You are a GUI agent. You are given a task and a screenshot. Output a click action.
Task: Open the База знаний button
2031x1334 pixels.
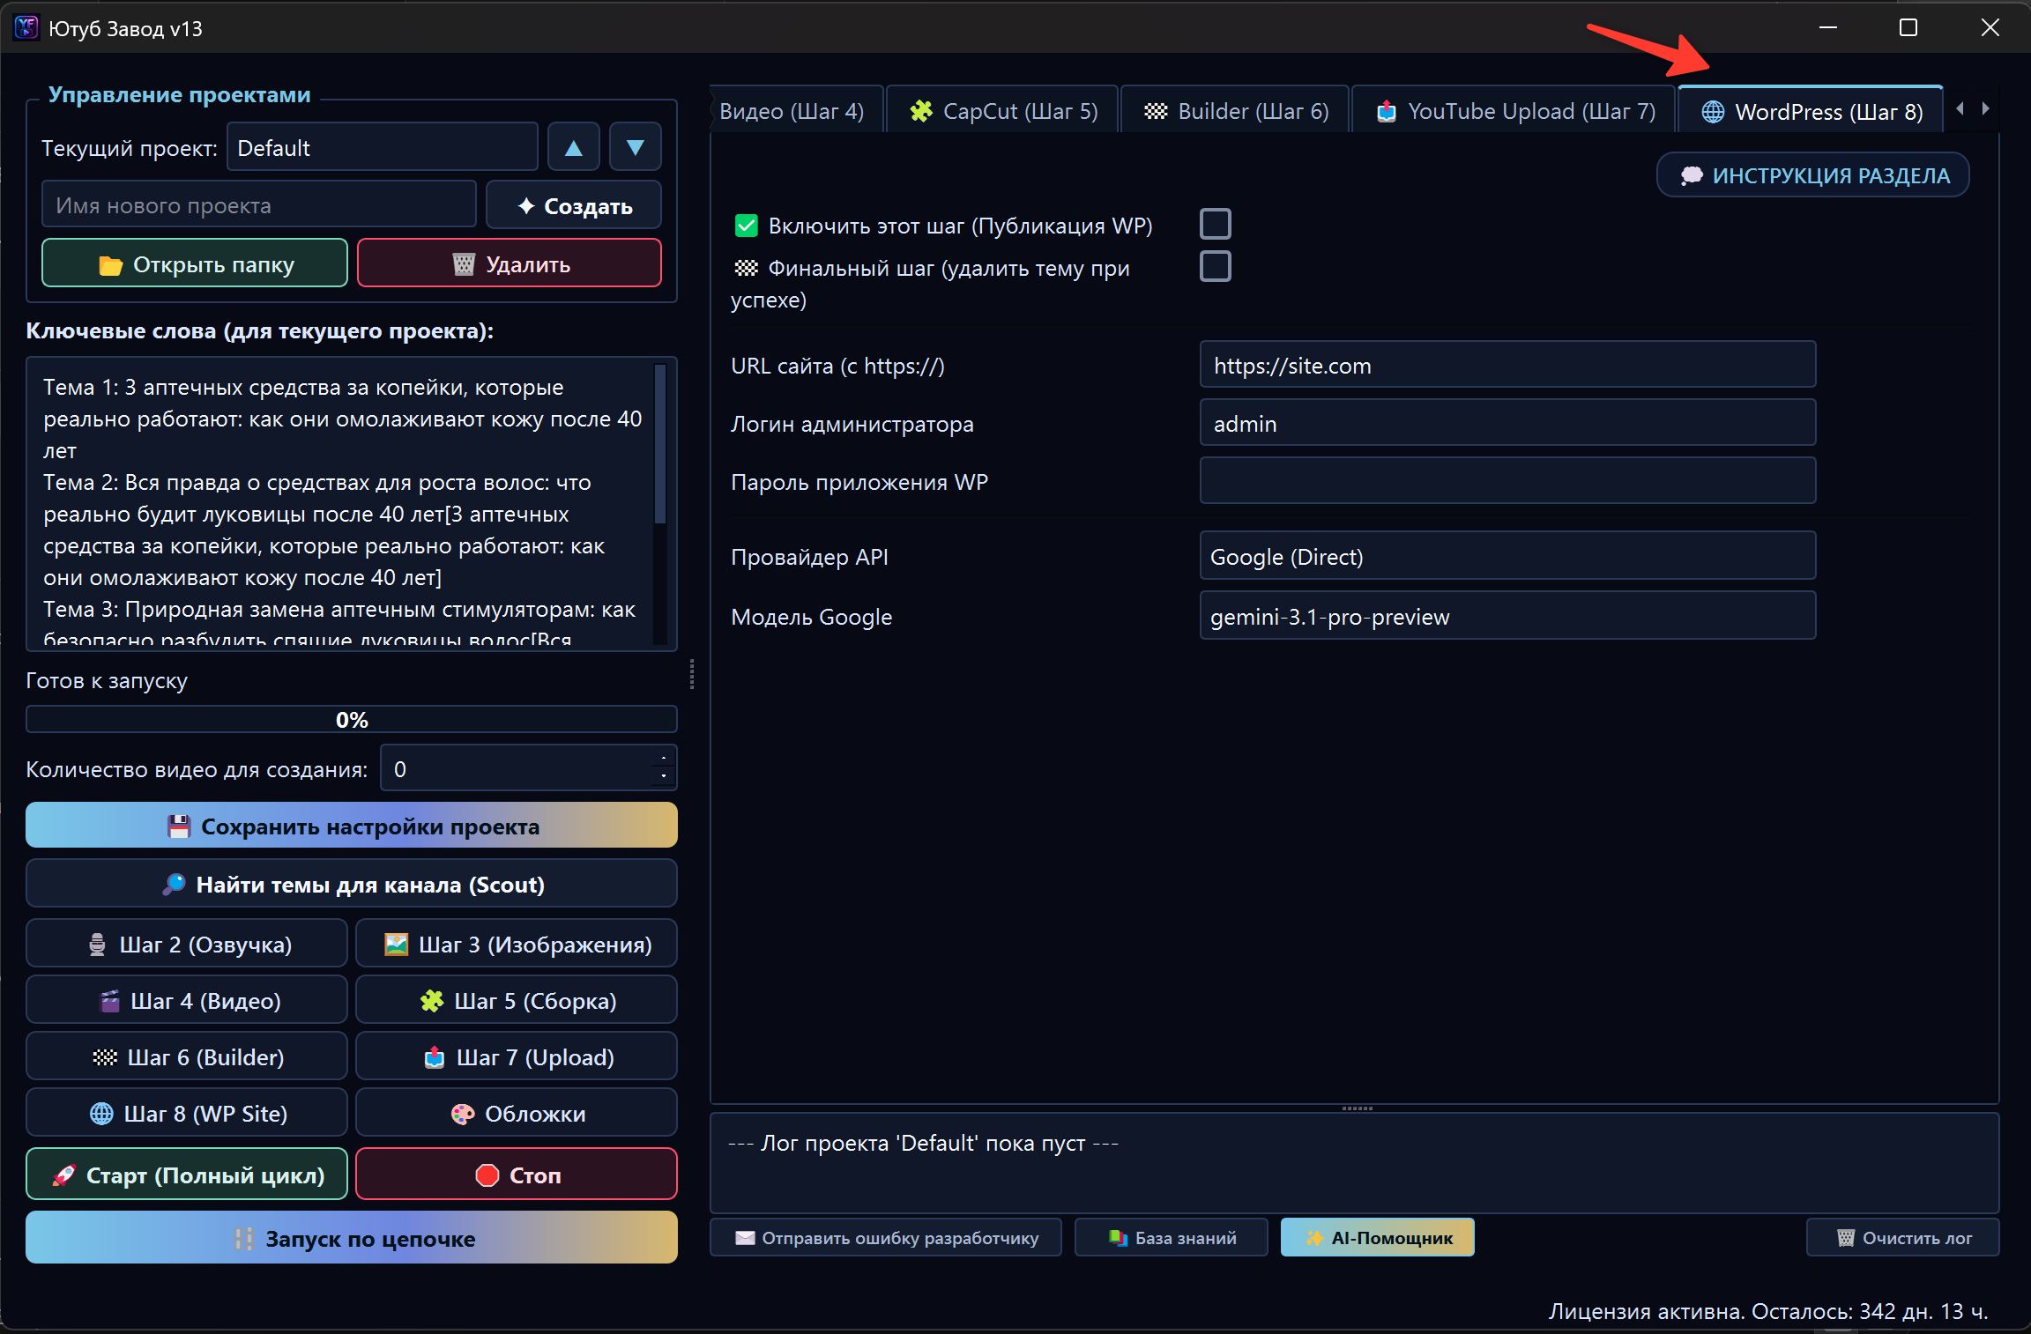click(x=1172, y=1237)
